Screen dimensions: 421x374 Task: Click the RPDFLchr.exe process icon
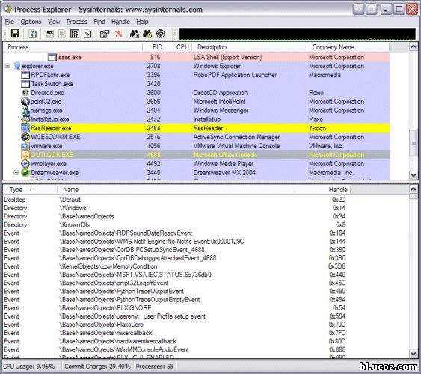pyautogui.click(x=25, y=75)
